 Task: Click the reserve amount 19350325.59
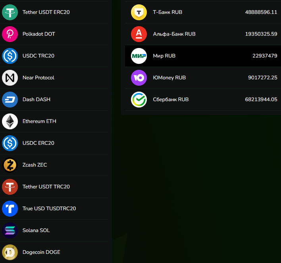[261, 34]
